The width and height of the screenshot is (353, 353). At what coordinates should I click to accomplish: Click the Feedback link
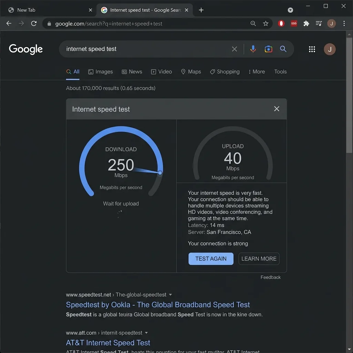pyautogui.click(x=270, y=278)
